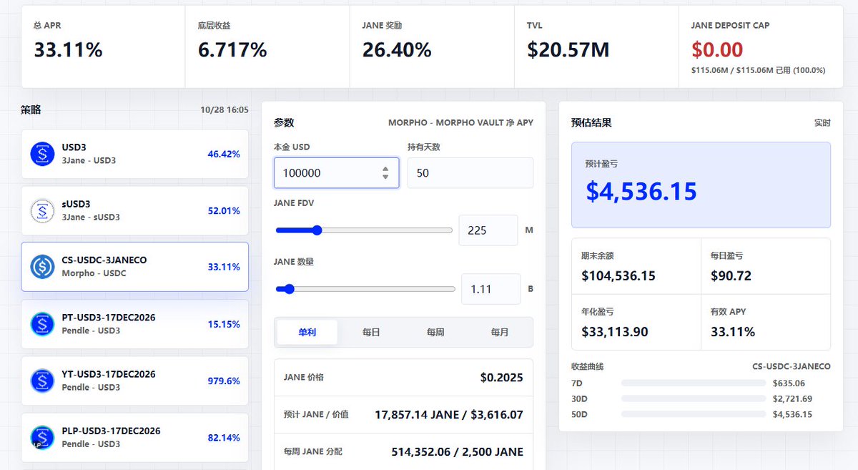The image size is (858, 470).
Task: Click the JANE 奖励 26.40% value
Action: coord(397,49)
